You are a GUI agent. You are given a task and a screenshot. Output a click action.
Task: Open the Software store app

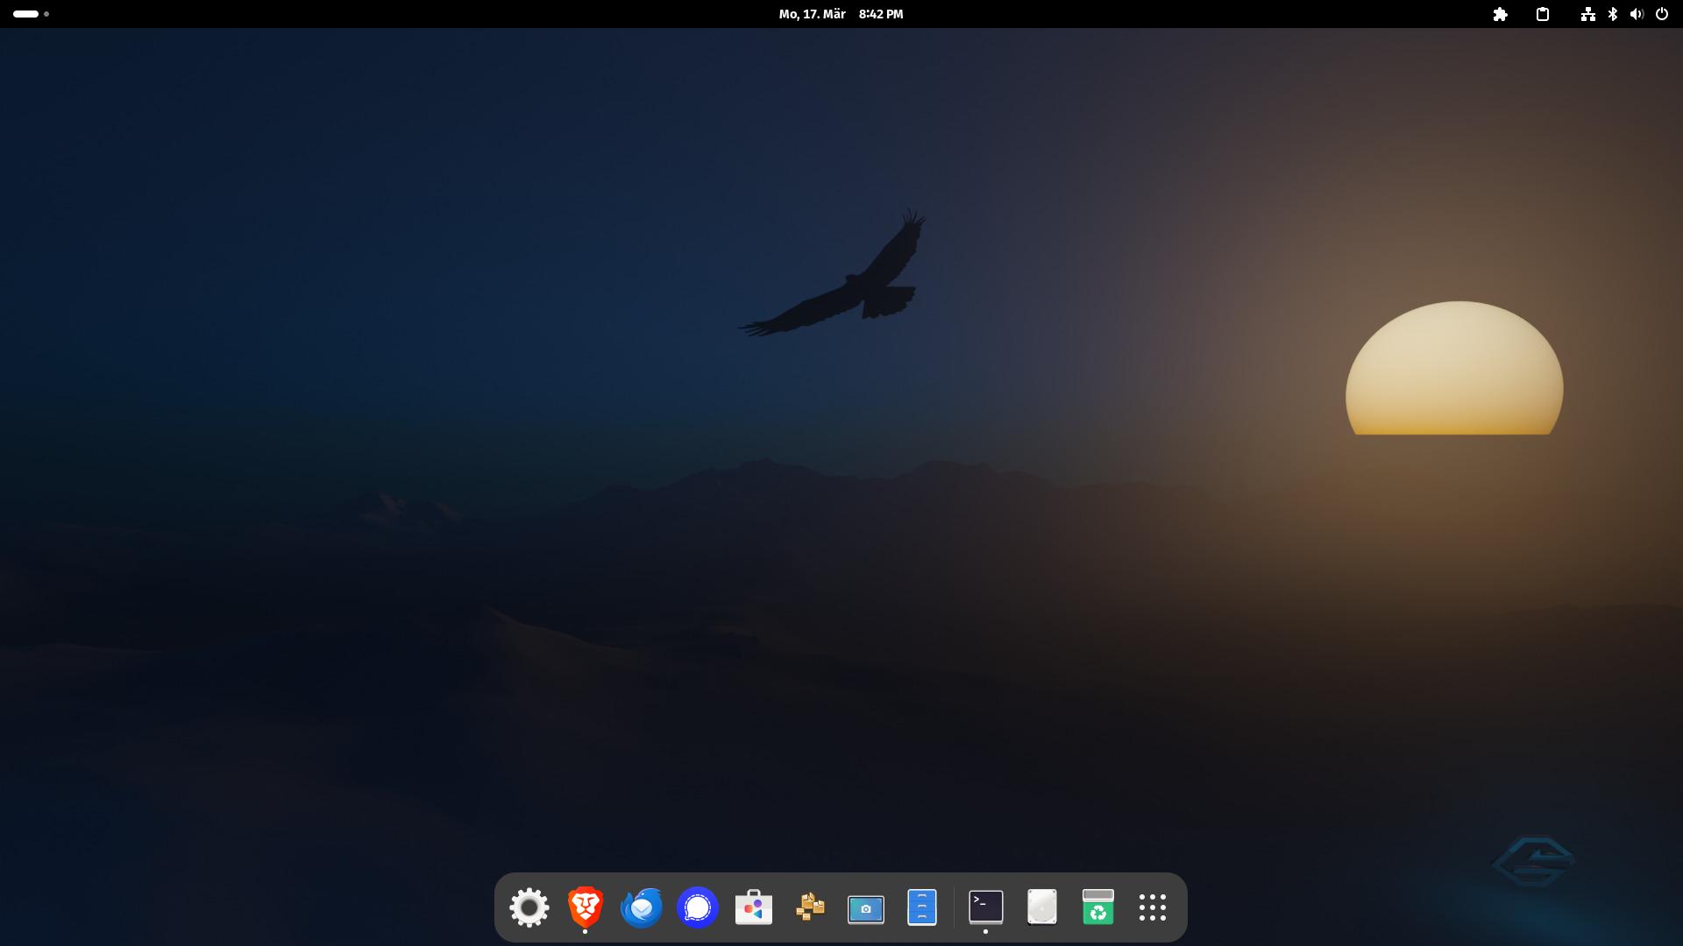click(x=754, y=907)
